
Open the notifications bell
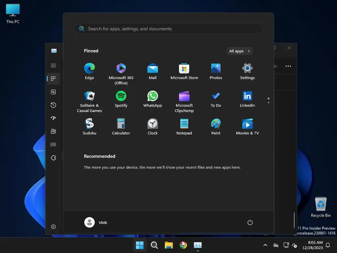[328, 245]
